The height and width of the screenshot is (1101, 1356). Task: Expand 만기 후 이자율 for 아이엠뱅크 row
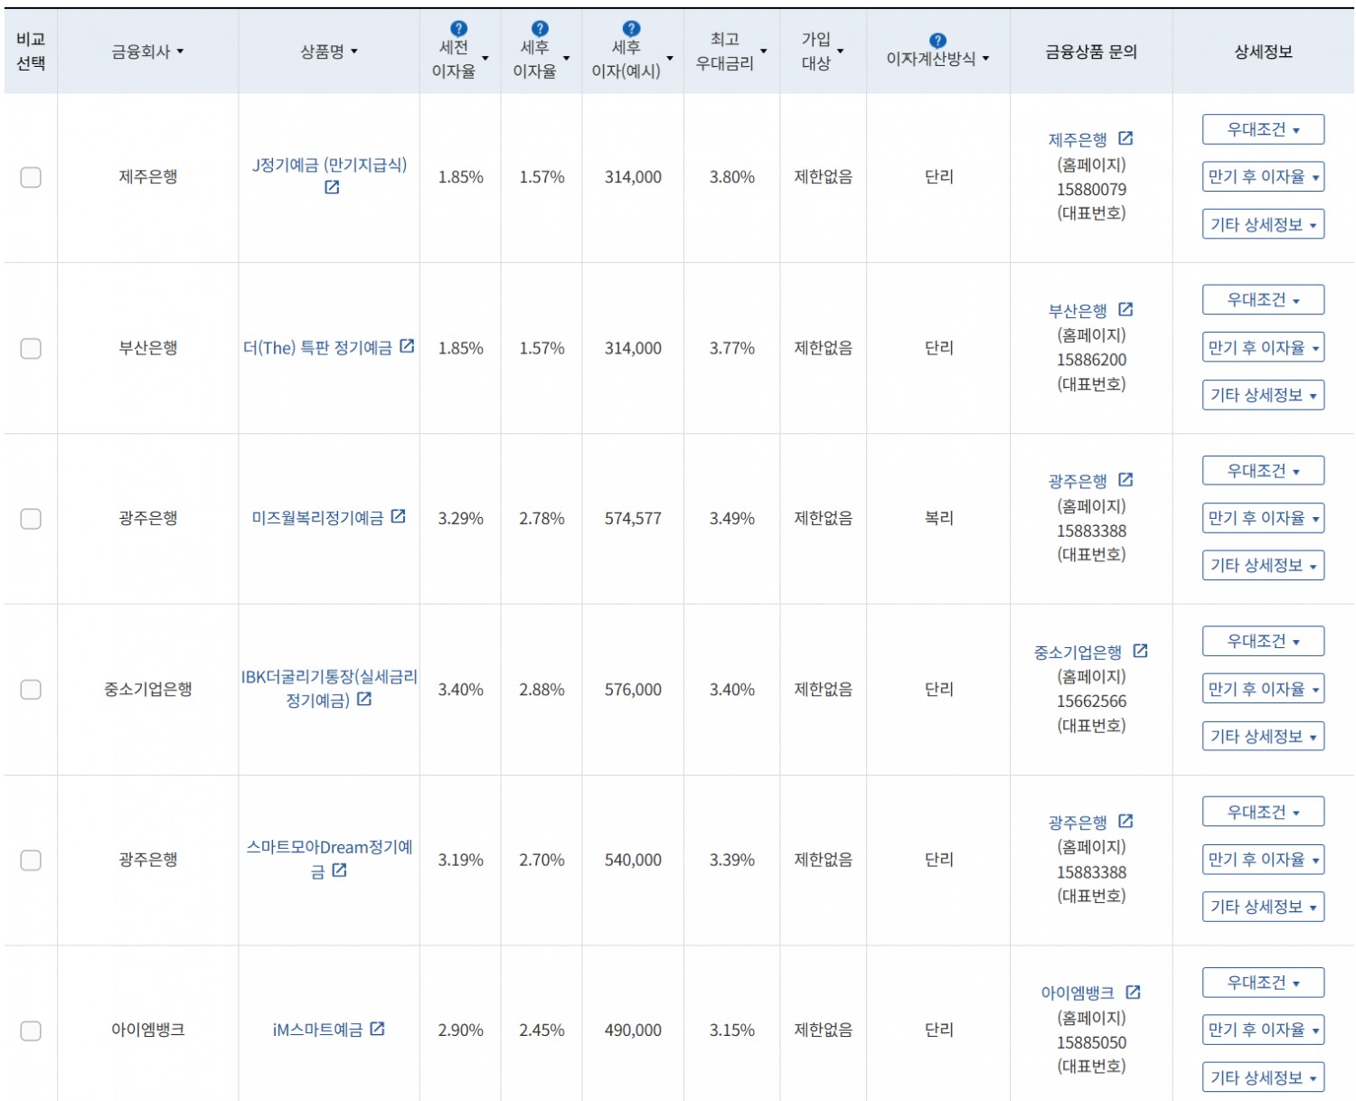point(1263,1030)
